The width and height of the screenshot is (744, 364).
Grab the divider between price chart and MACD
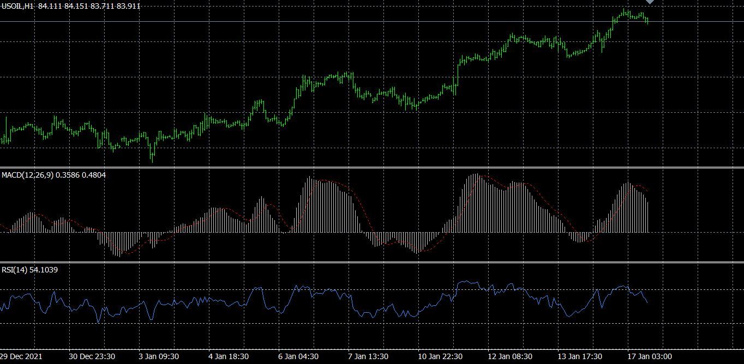(x=371, y=167)
